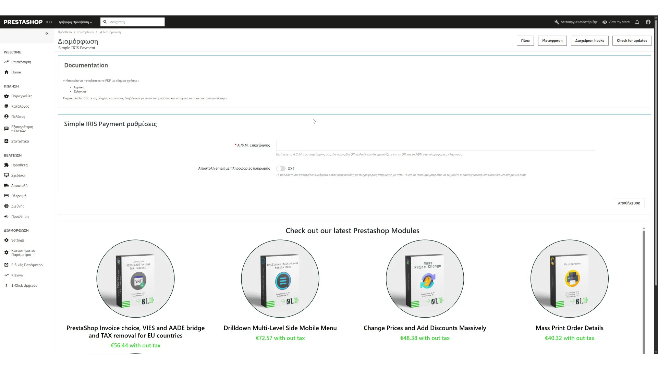658x370 pixels.
Task: Open Πρόσθετα puzzle icon in sidebar
Action: (6, 165)
